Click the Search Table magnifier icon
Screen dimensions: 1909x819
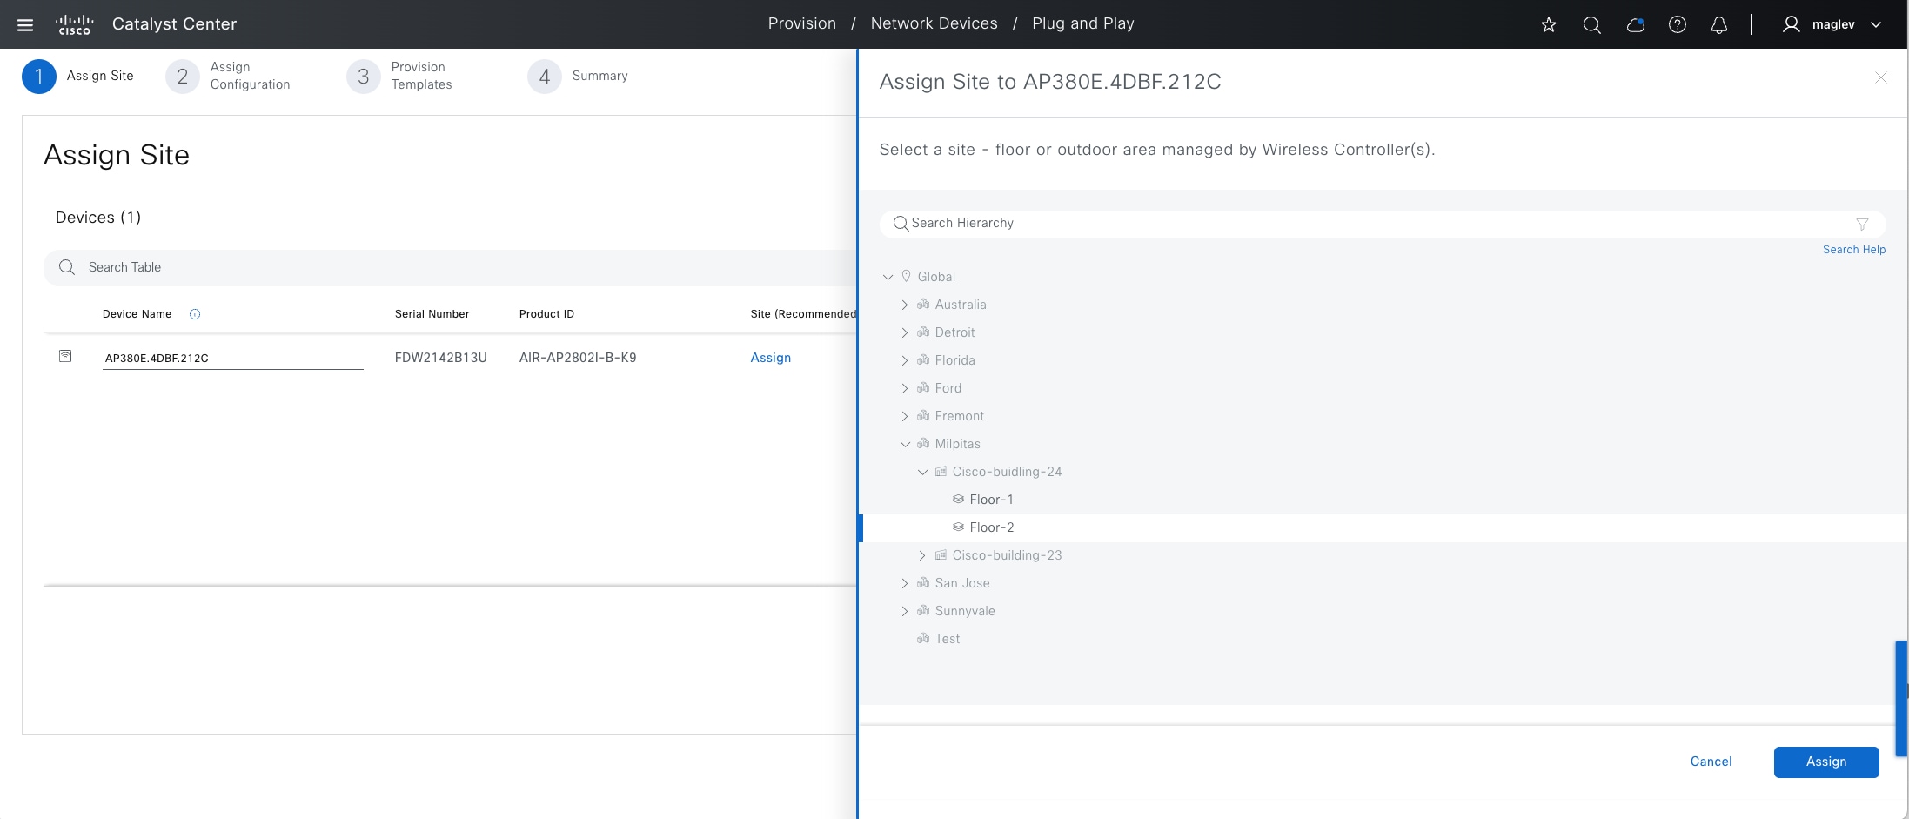coord(67,267)
